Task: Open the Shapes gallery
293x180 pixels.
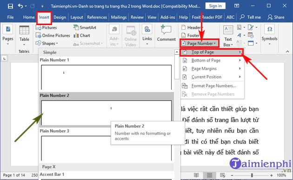Action: pyautogui.click(x=47, y=44)
